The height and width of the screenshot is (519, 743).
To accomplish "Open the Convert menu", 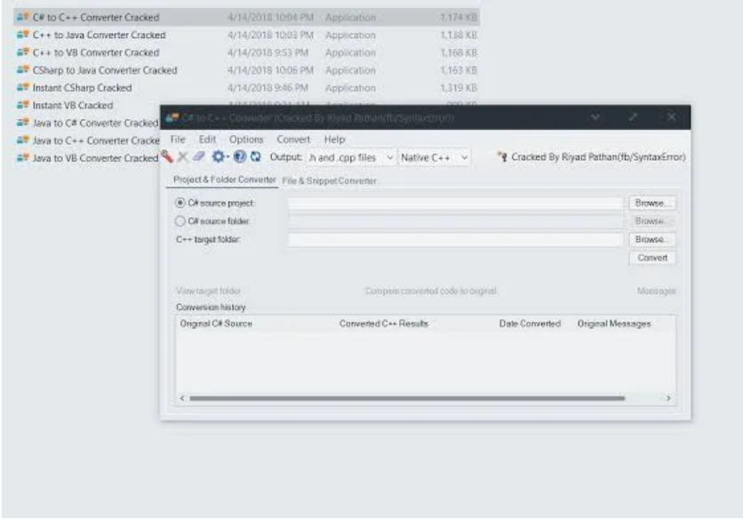I will [293, 140].
